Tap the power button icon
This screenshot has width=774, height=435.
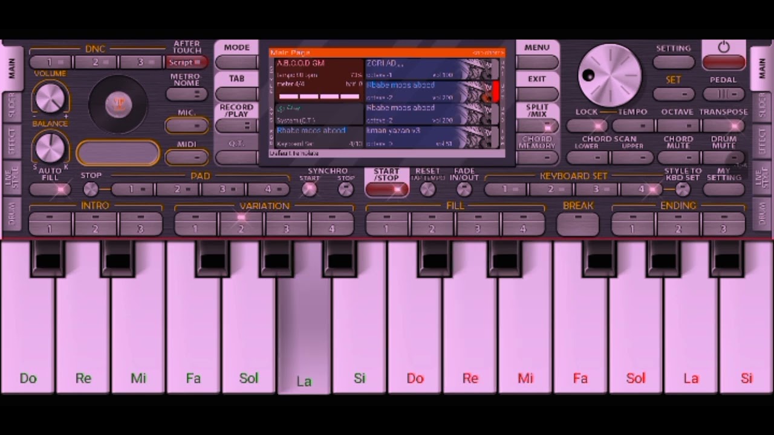pos(724,48)
